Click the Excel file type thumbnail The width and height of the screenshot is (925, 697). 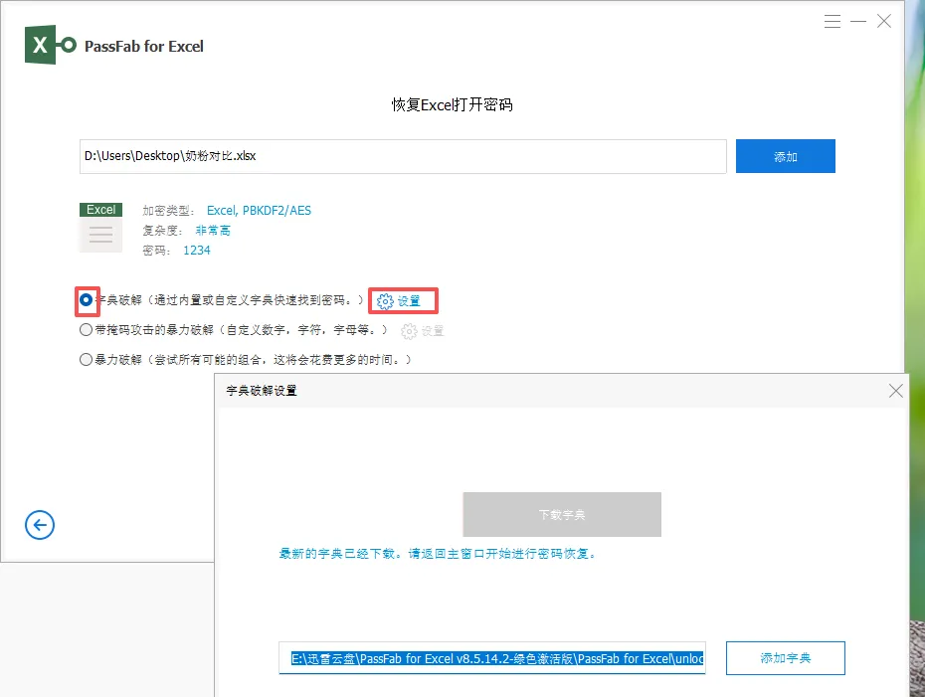pyautogui.click(x=100, y=228)
